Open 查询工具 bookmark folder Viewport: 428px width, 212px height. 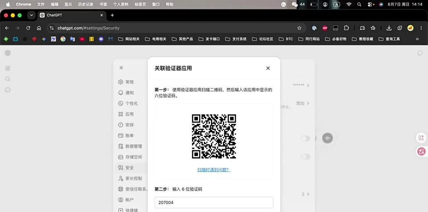tap(389, 39)
